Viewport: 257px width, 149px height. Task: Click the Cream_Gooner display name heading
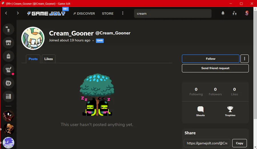(x=71, y=33)
